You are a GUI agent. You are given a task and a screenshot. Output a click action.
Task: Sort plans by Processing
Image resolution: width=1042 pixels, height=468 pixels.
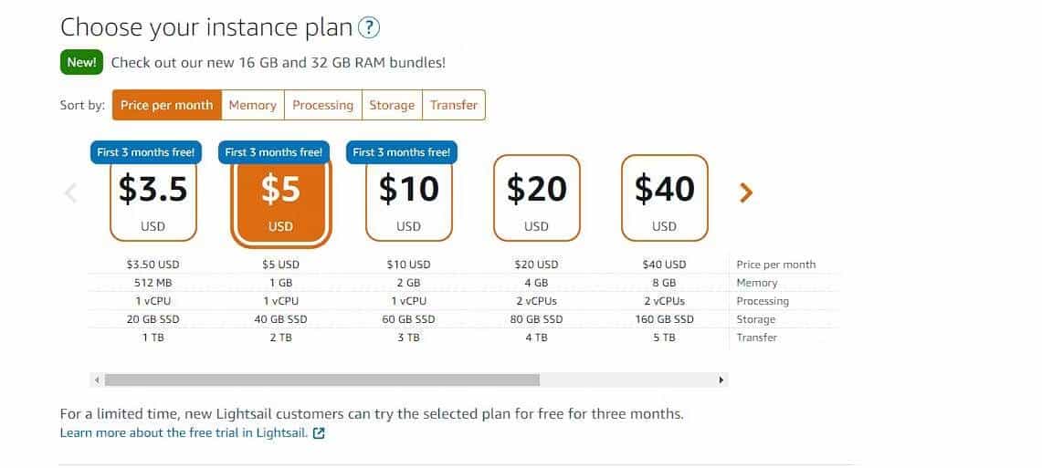[323, 105]
